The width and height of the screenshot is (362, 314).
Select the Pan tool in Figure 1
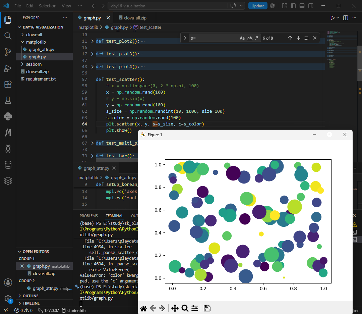pyautogui.click(x=175, y=308)
